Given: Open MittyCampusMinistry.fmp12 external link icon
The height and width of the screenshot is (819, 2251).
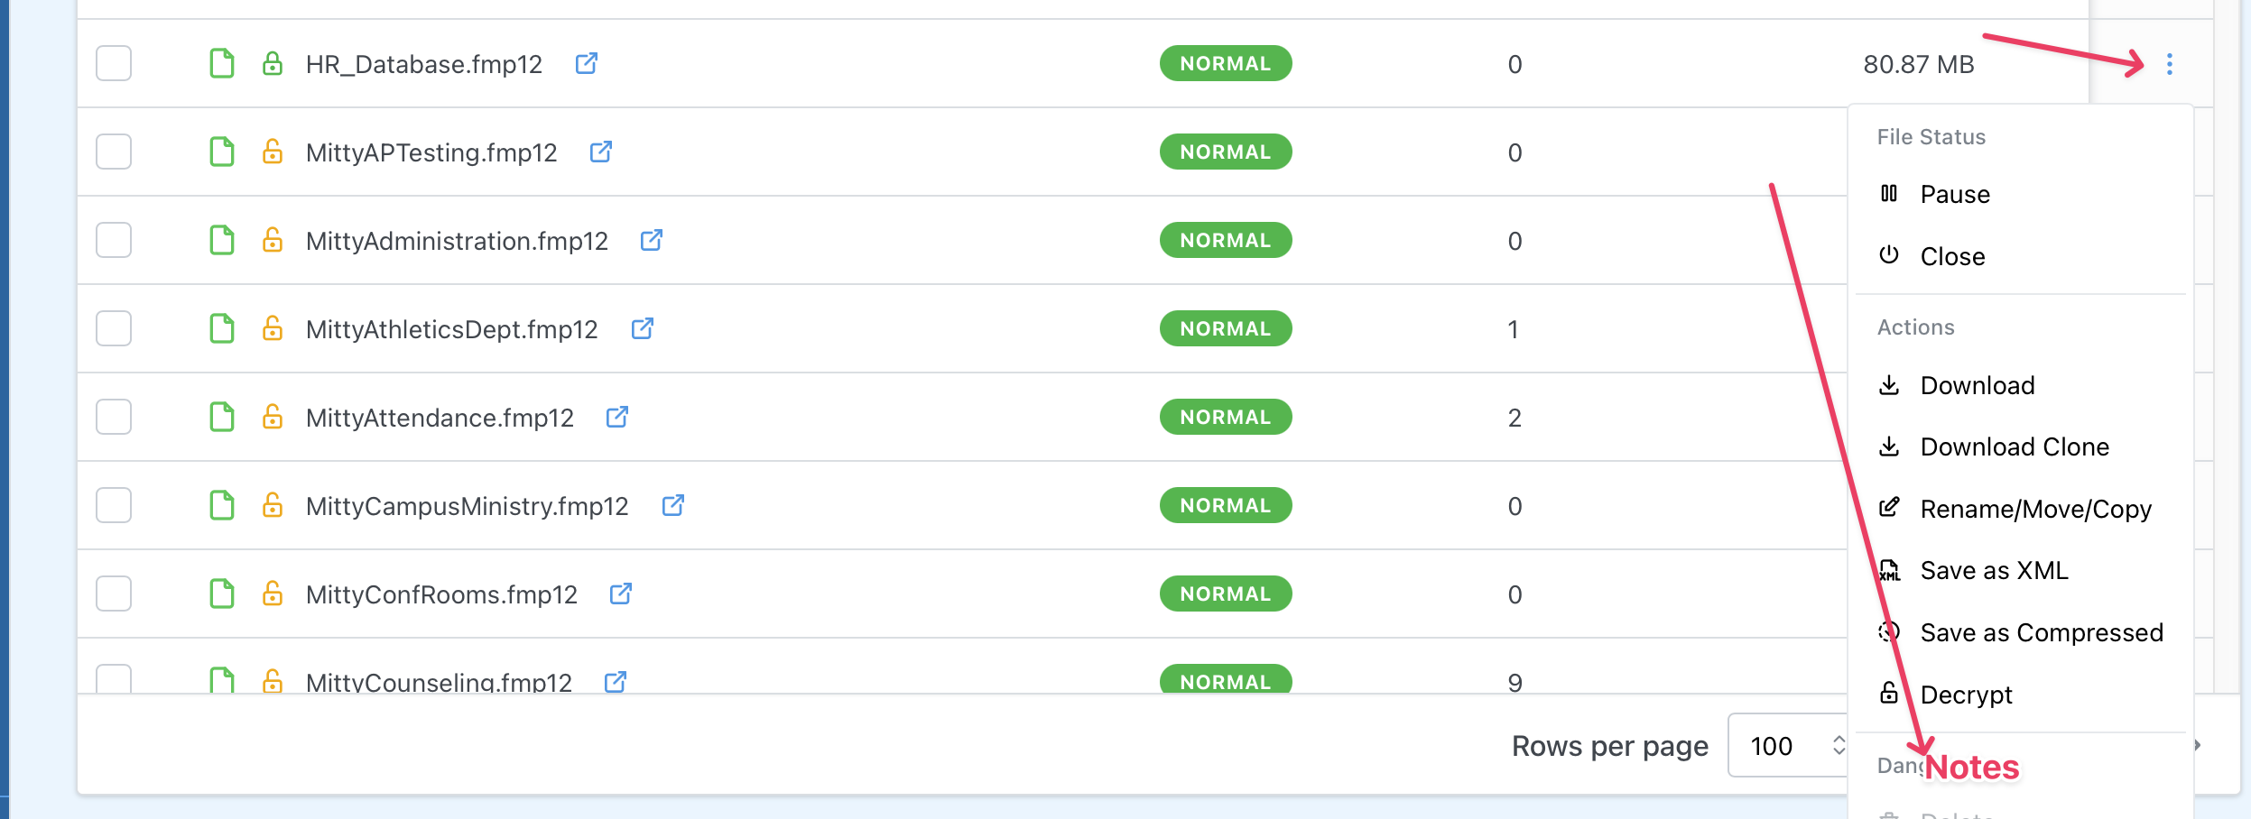Looking at the screenshot, I should point(673,505).
